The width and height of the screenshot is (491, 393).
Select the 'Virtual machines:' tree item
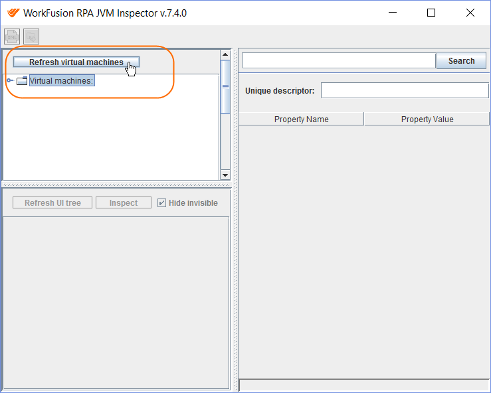(62, 81)
